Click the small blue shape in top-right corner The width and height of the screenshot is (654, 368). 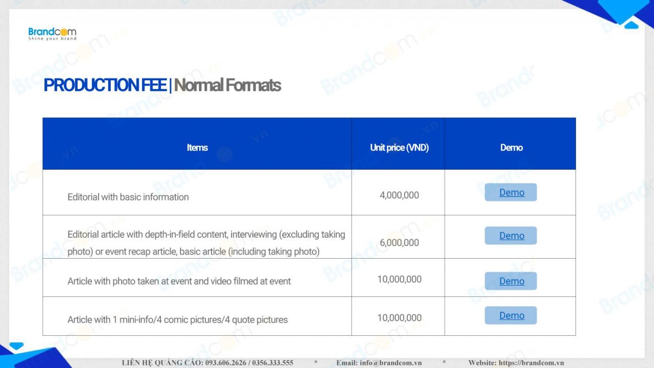coord(632,24)
